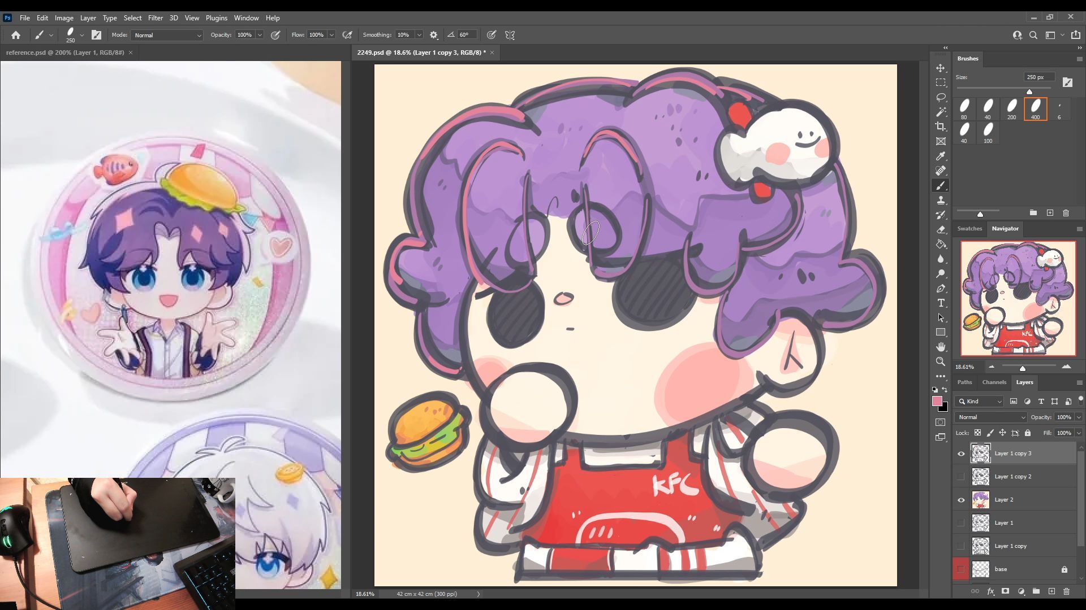Show the Layer 1 copy 2 layer
The height and width of the screenshot is (610, 1086).
(961, 477)
